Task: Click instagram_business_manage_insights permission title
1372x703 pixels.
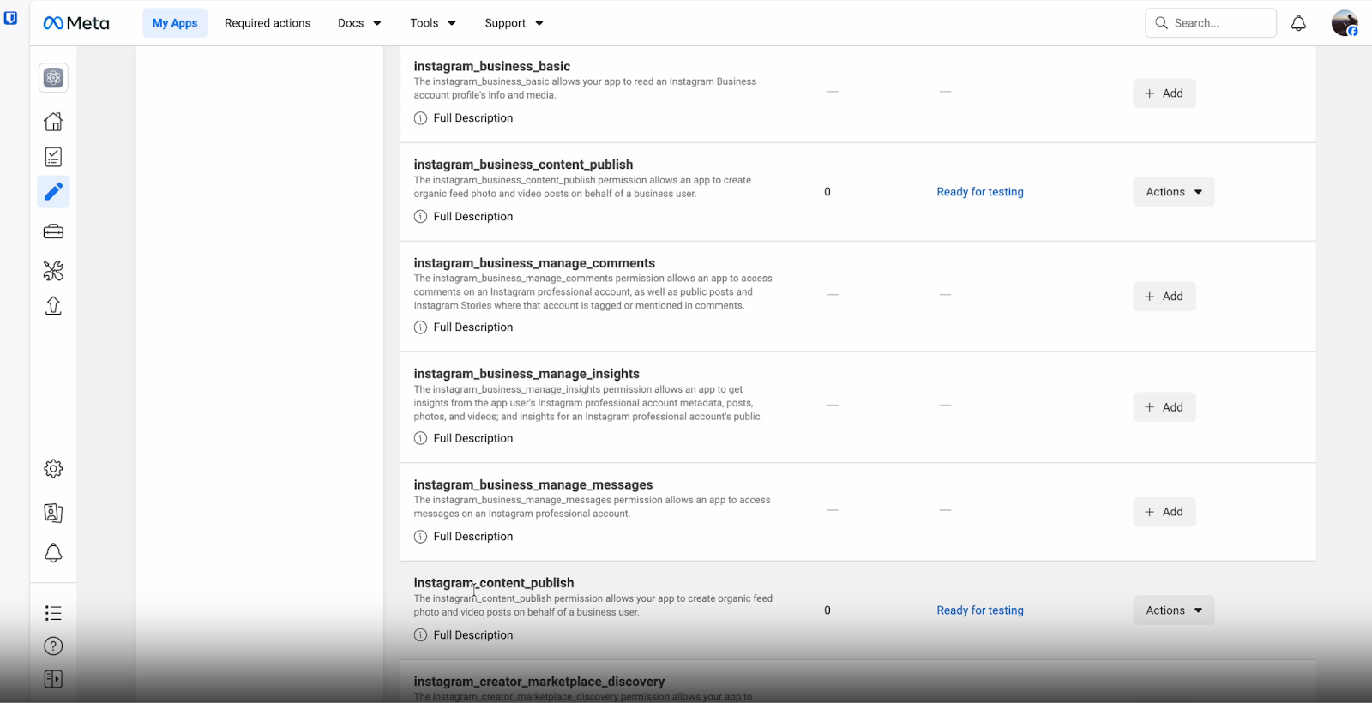Action: point(527,374)
